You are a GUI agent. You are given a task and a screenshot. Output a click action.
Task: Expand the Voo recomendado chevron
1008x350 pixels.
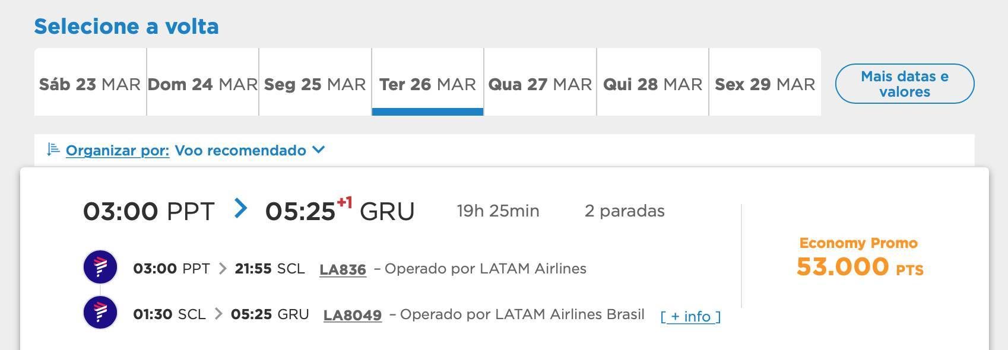pyautogui.click(x=319, y=149)
